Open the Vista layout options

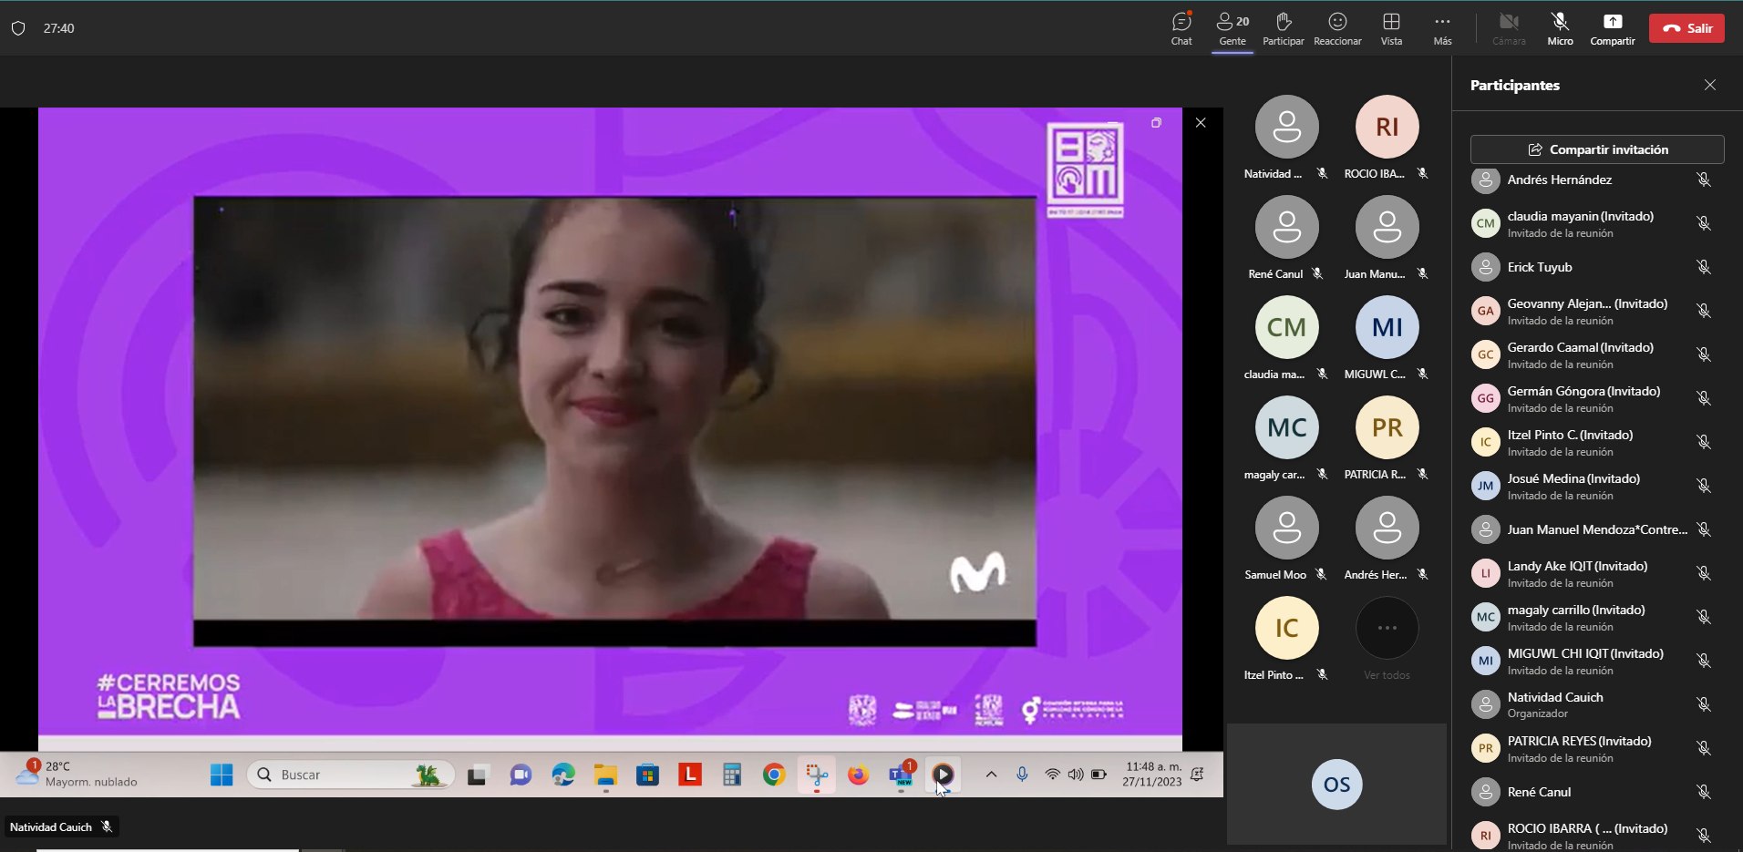1391,28
